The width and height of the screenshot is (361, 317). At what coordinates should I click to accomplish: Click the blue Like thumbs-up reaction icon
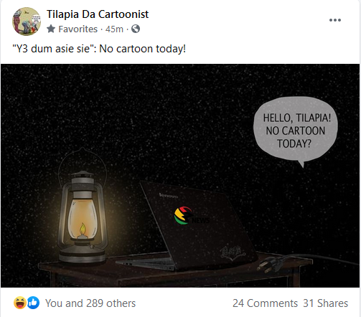pyautogui.click(x=33, y=303)
